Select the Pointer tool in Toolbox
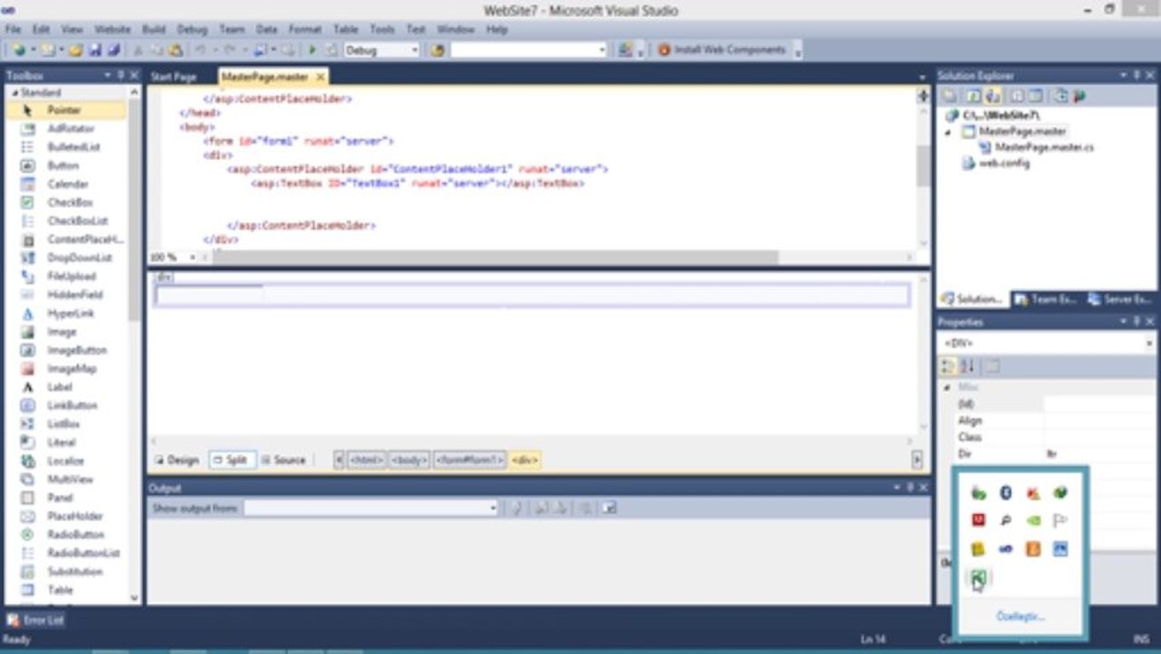 65,110
